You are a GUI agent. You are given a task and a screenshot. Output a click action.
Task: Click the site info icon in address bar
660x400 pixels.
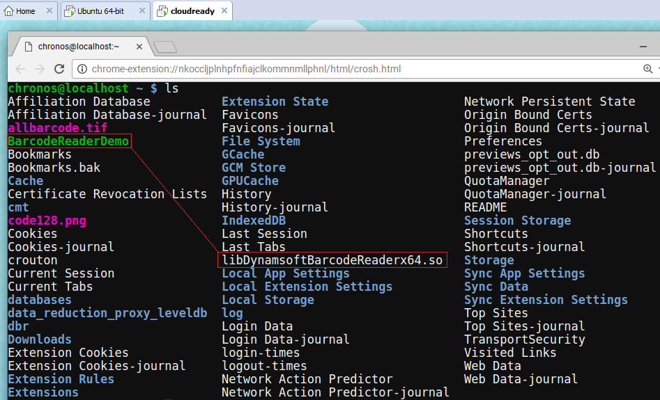[x=82, y=69]
